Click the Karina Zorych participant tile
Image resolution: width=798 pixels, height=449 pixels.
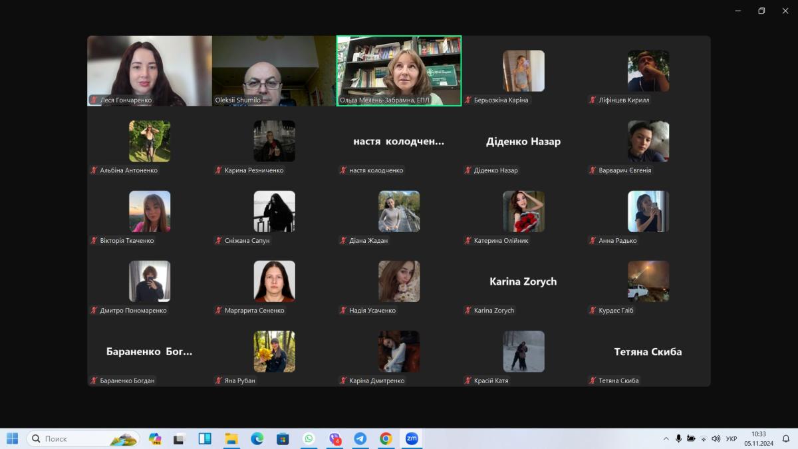click(523, 281)
